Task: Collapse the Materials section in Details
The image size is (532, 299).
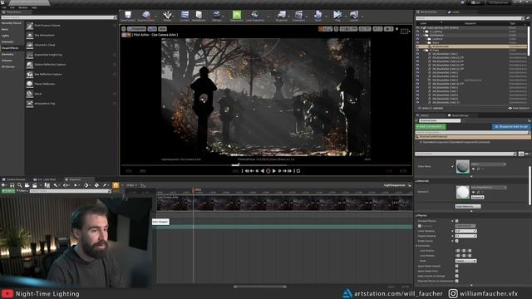Action: point(416,181)
